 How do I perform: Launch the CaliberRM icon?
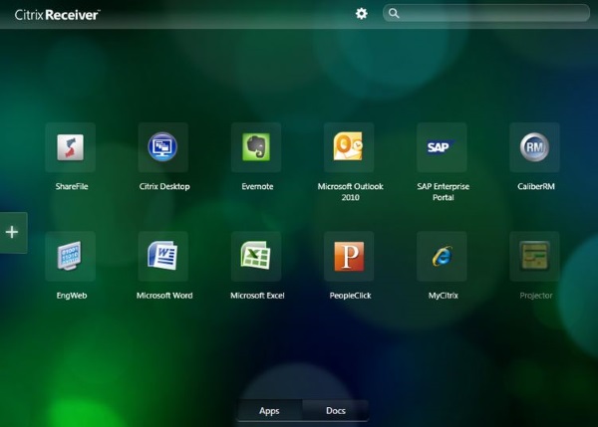coord(534,147)
